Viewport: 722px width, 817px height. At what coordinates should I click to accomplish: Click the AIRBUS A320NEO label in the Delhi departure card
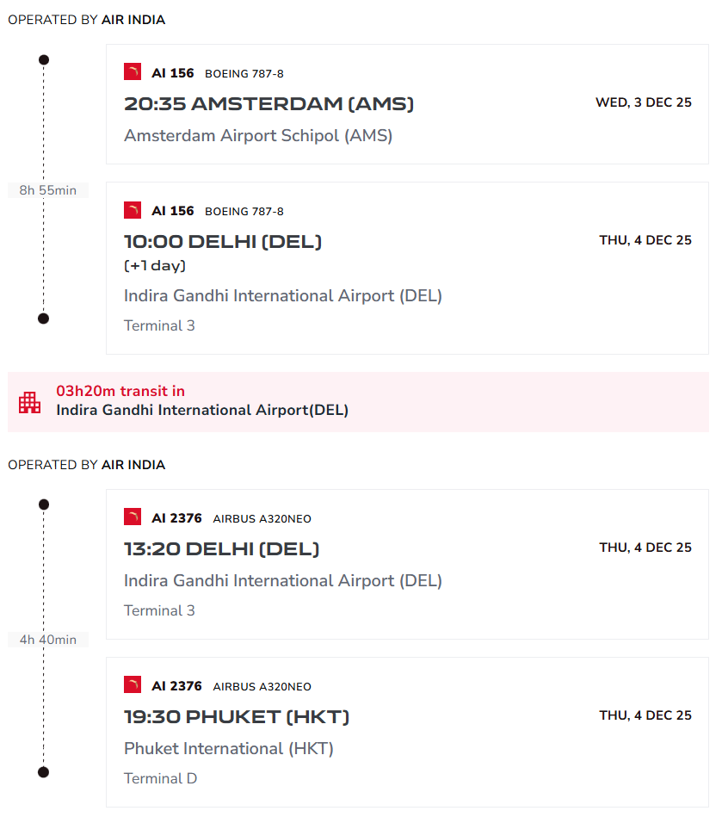[262, 519]
